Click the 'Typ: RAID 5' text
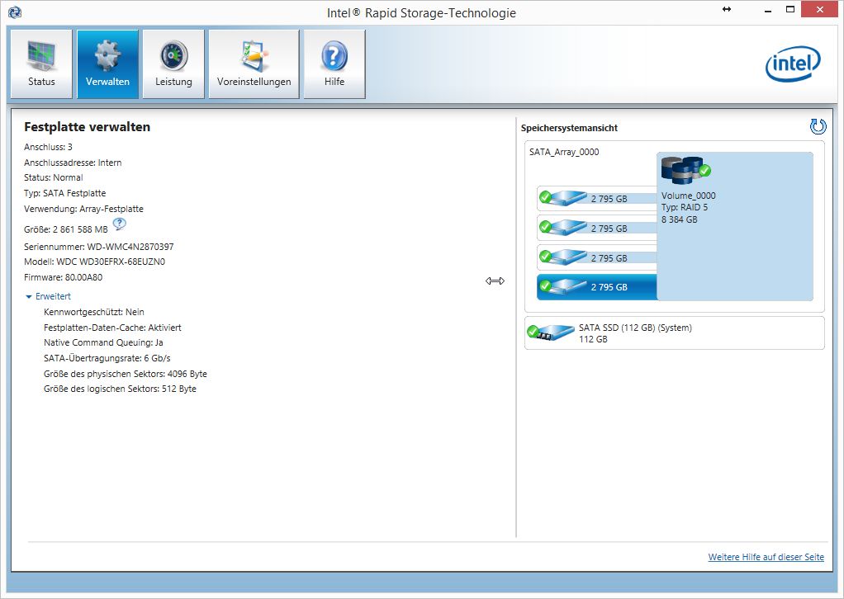Viewport: 844px width, 599px height. (x=685, y=208)
